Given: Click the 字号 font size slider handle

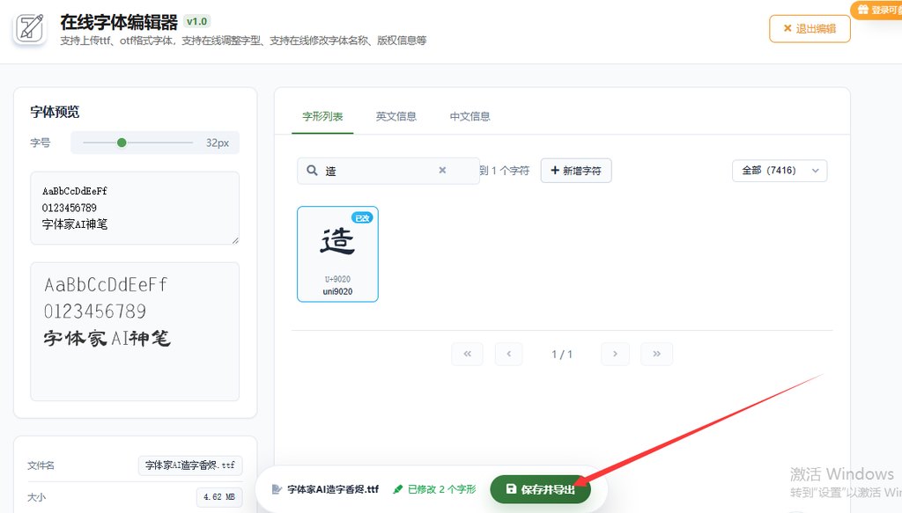Looking at the screenshot, I should pyautogui.click(x=122, y=142).
